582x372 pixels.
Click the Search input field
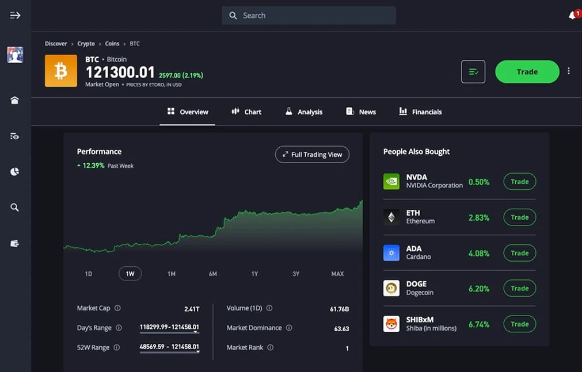click(x=309, y=16)
